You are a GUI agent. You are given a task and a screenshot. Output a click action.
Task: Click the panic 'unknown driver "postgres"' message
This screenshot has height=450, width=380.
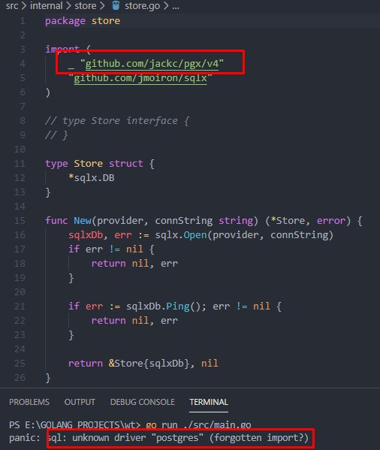click(178, 438)
